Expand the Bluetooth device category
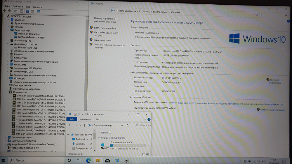292x164 pixels. pos(8,20)
